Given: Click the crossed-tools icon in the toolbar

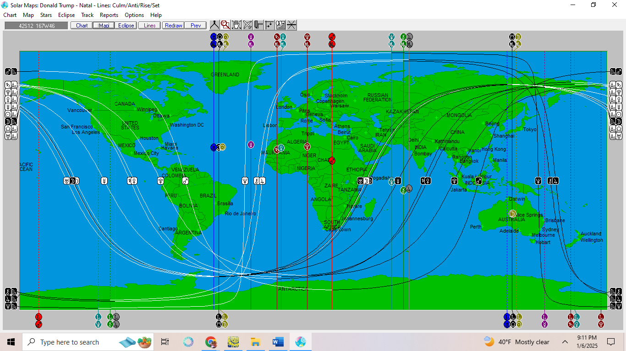Looking at the screenshot, I should [247, 25].
